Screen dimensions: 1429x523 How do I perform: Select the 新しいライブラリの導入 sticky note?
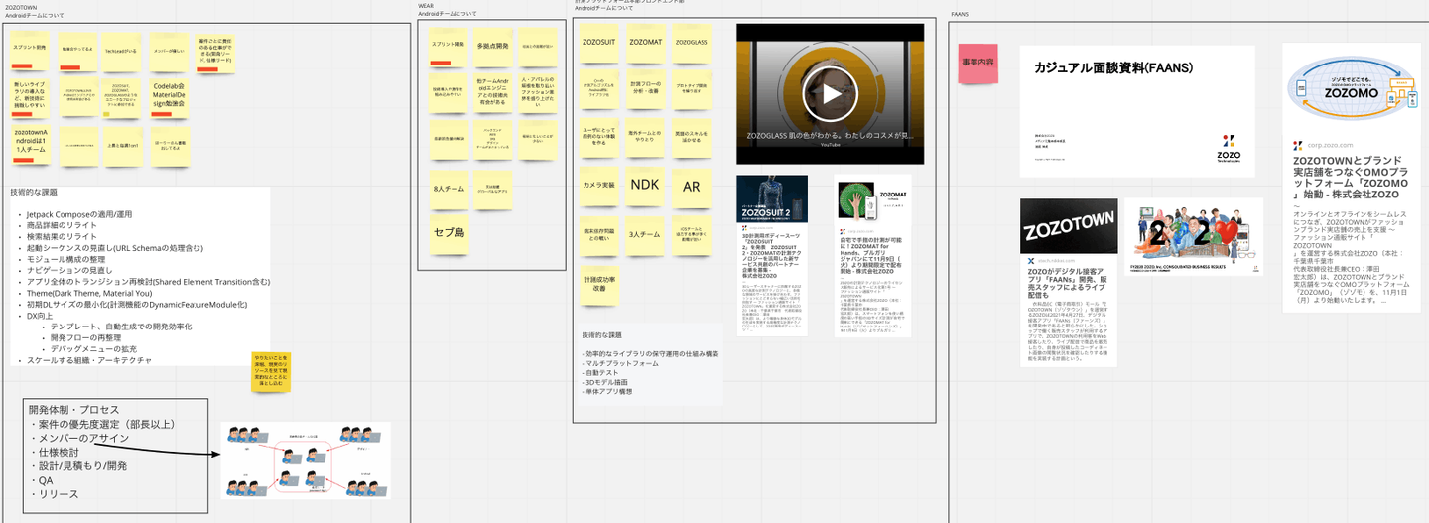point(31,99)
